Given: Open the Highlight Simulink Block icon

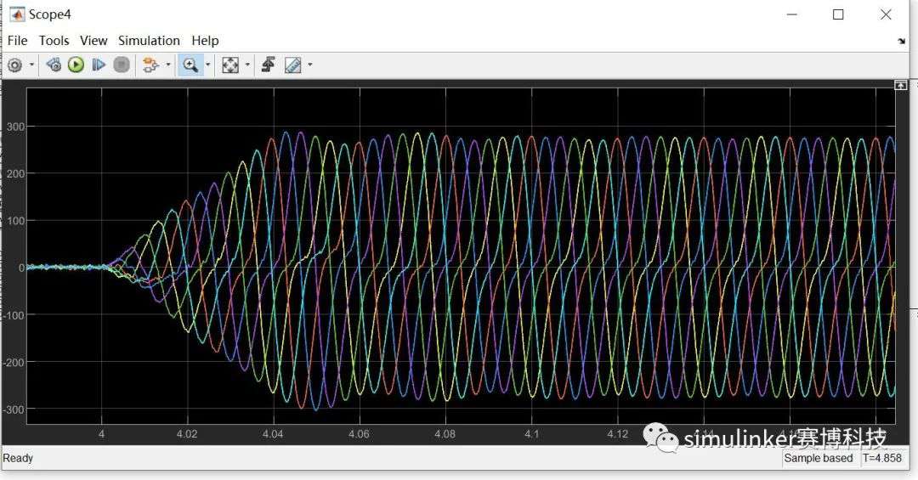Looking at the screenshot, I should (x=151, y=65).
